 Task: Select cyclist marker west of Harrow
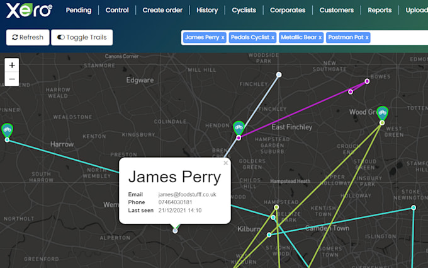tap(7, 130)
